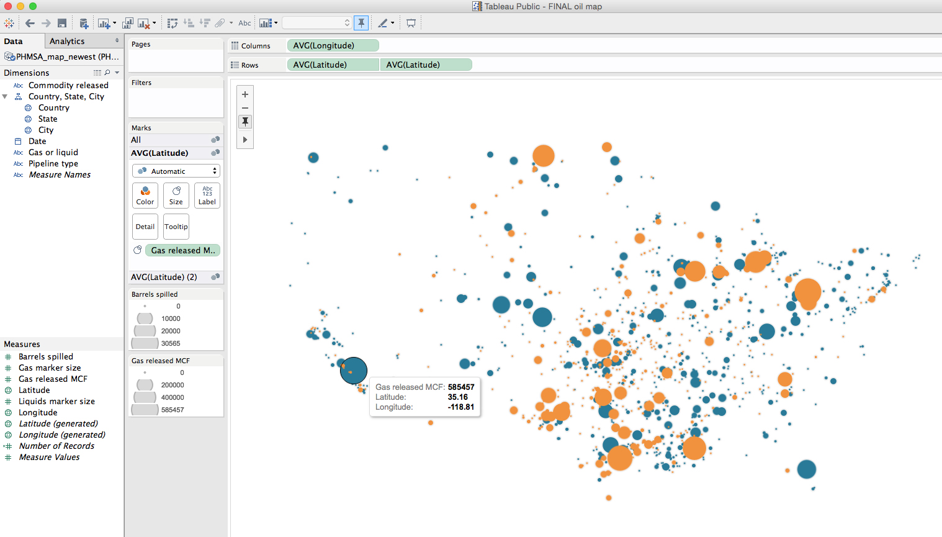Click the swap rows and columns icon

pos(173,23)
